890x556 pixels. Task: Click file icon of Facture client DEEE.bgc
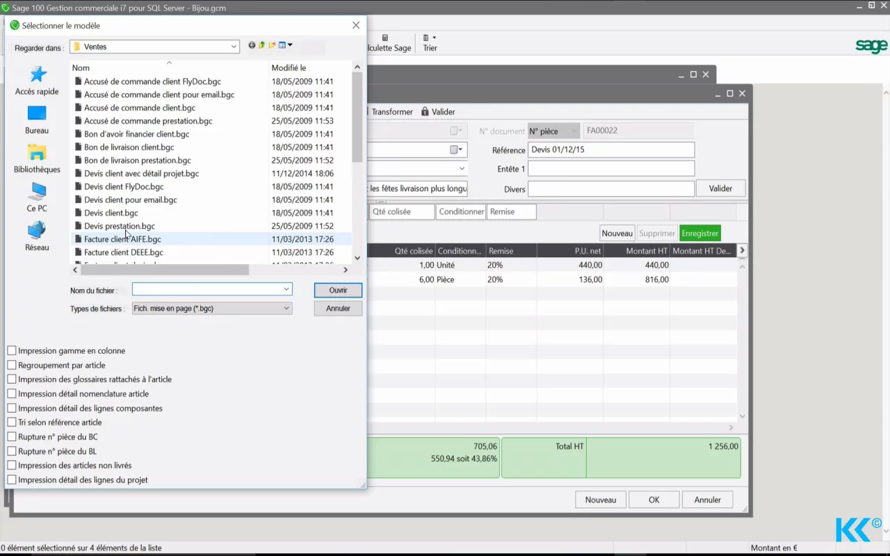78,252
